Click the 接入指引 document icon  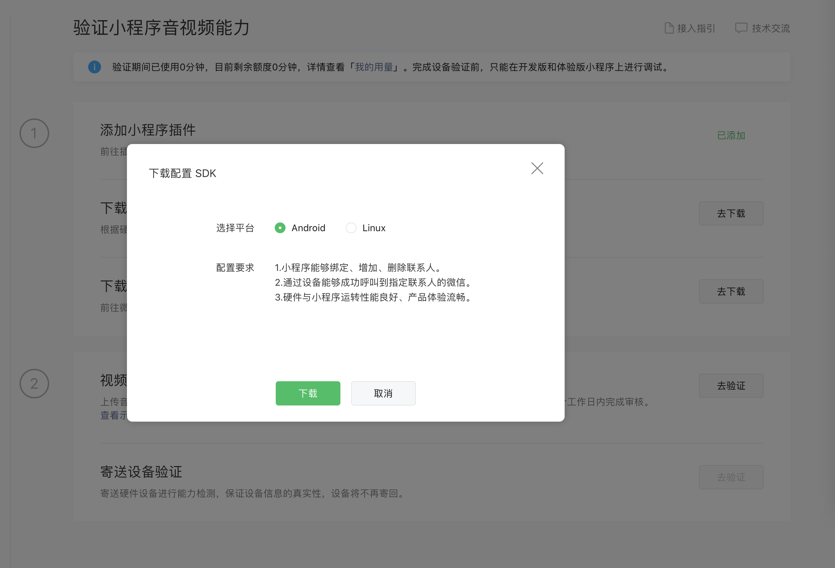[669, 28]
